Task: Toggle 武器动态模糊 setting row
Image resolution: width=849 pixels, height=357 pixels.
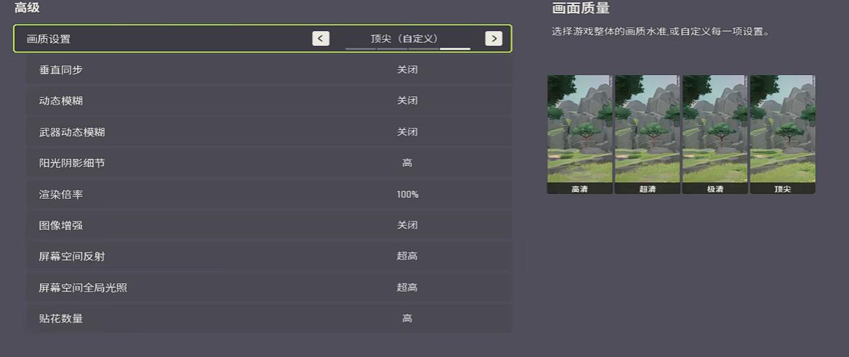Action: pyautogui.click(x=407, y=132)
